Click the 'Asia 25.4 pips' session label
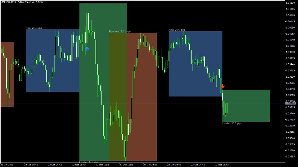Image resolution: width=298 pixels, height=167 pixels. point(34,28)
